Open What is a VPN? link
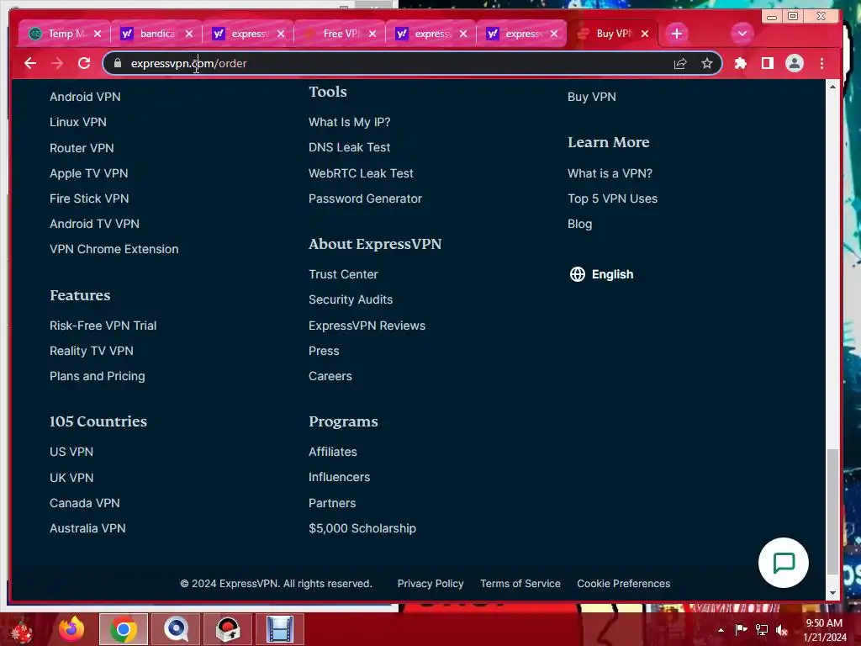The width and height of the screenshot is (861, 646). pos(610,173)
